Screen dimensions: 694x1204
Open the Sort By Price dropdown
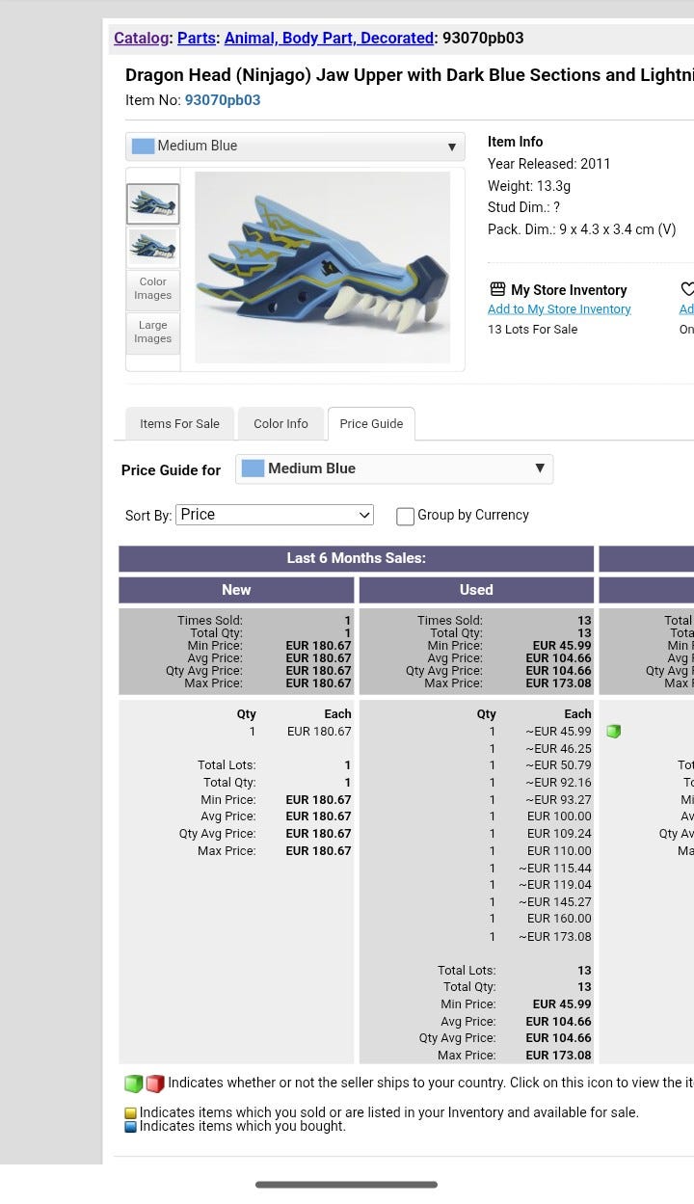point(275,515)
